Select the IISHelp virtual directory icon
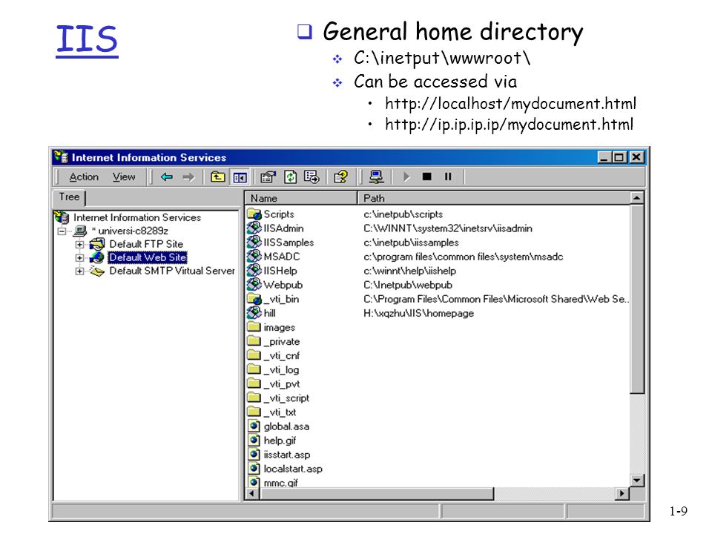 (x=254, y=270)
